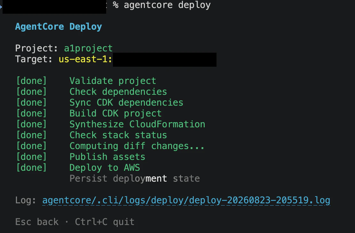
Task: Select the Build CDK project step
Action: [115, 113]
